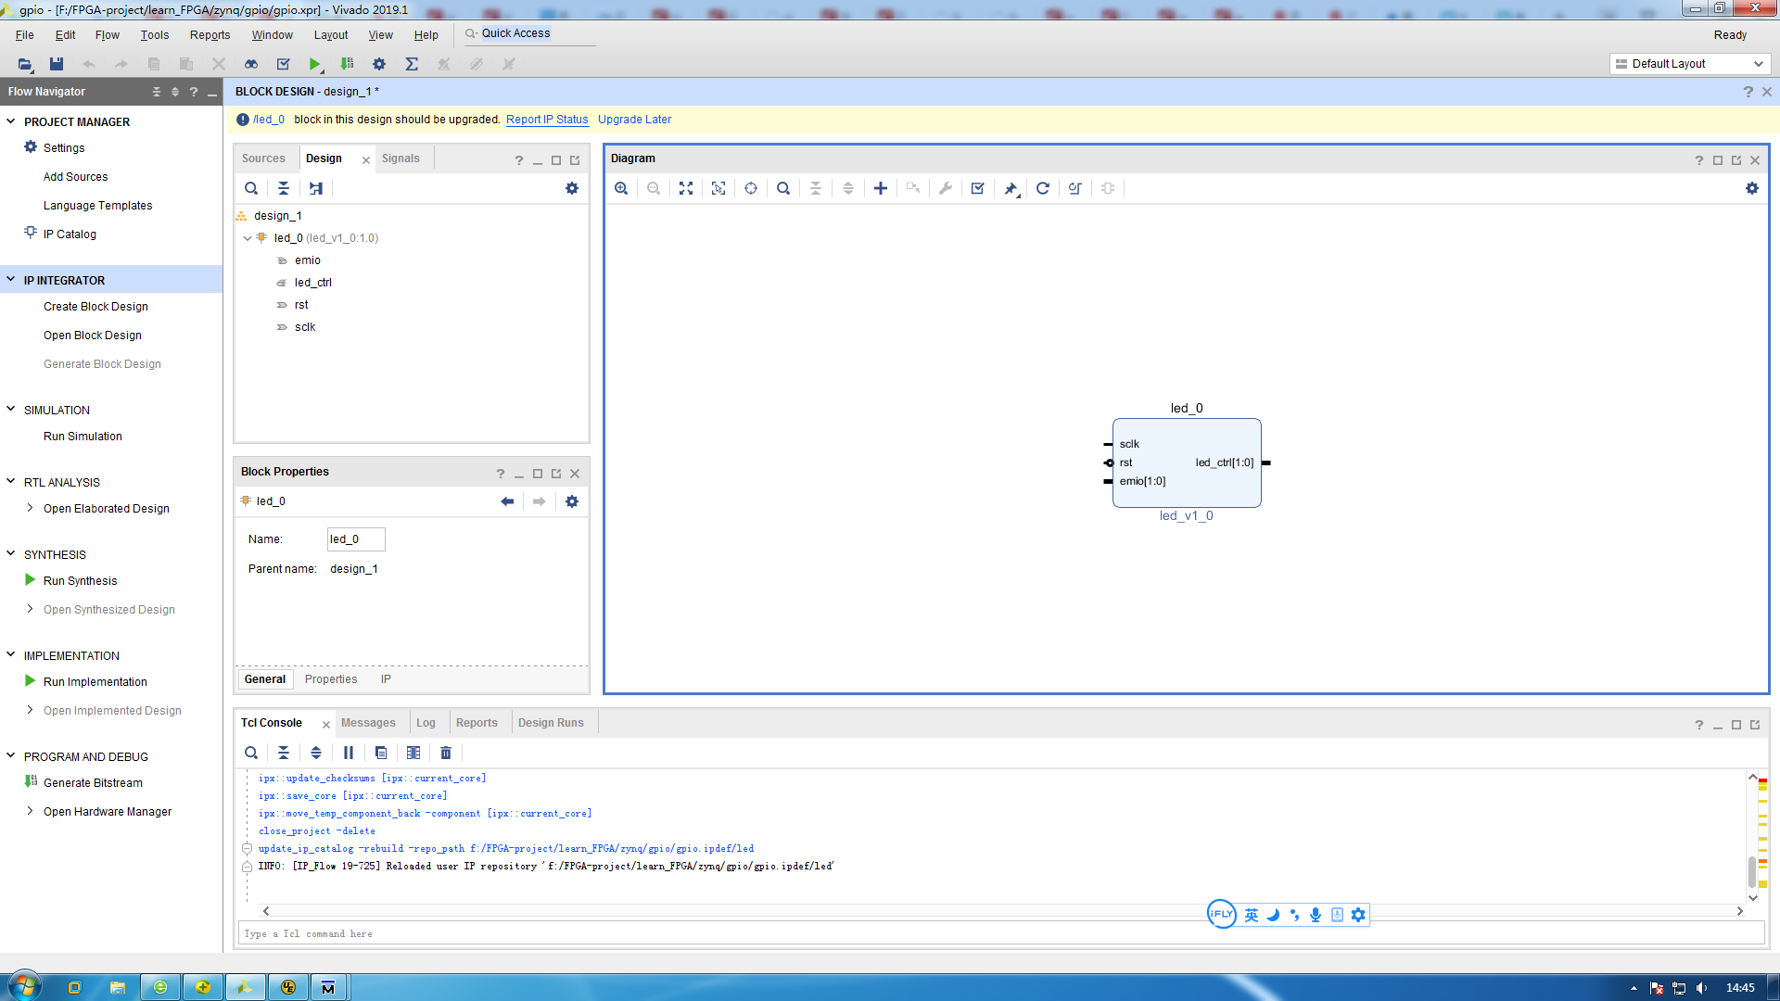This screenshot has height=1001, width=1780.
Task: Collapse the led_0 tree node
Action: 248,238
